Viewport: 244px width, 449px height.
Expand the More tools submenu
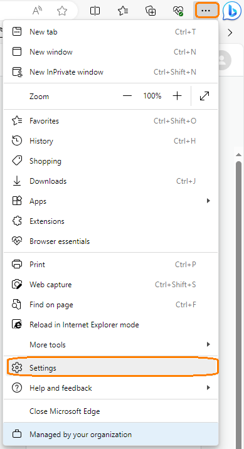point(111,344)
